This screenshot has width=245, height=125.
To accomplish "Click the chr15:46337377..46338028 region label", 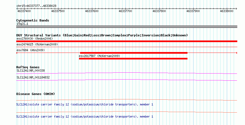I will click(36, 6).
